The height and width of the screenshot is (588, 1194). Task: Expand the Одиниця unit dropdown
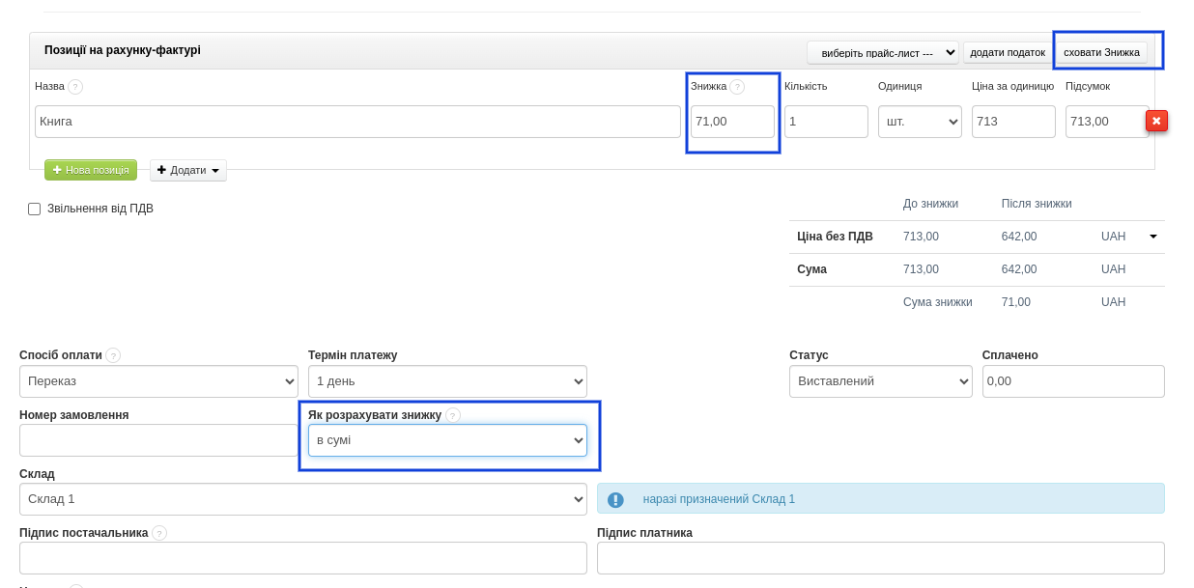[x=919, y=122]
